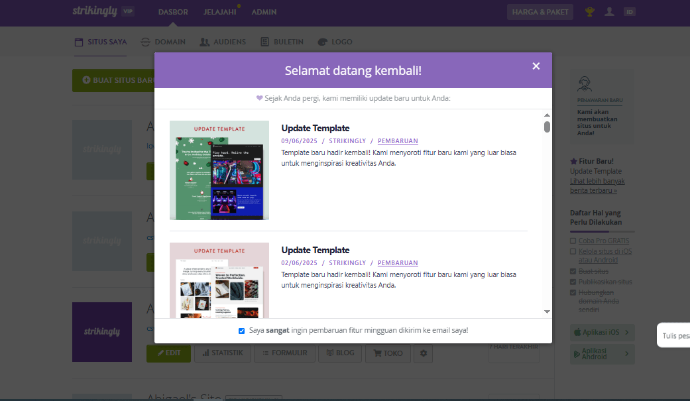690x401 pixels.
Task: Click the settings gear button
Action: coord(424,353)
